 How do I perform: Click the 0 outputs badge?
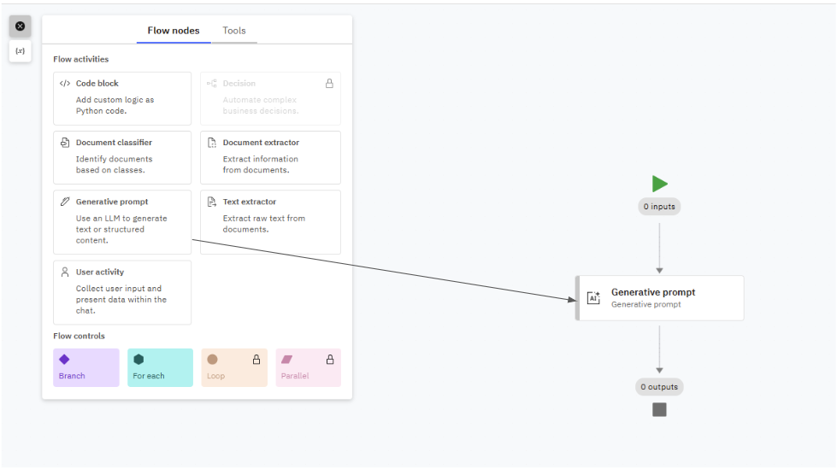click(x=659, y=387)
